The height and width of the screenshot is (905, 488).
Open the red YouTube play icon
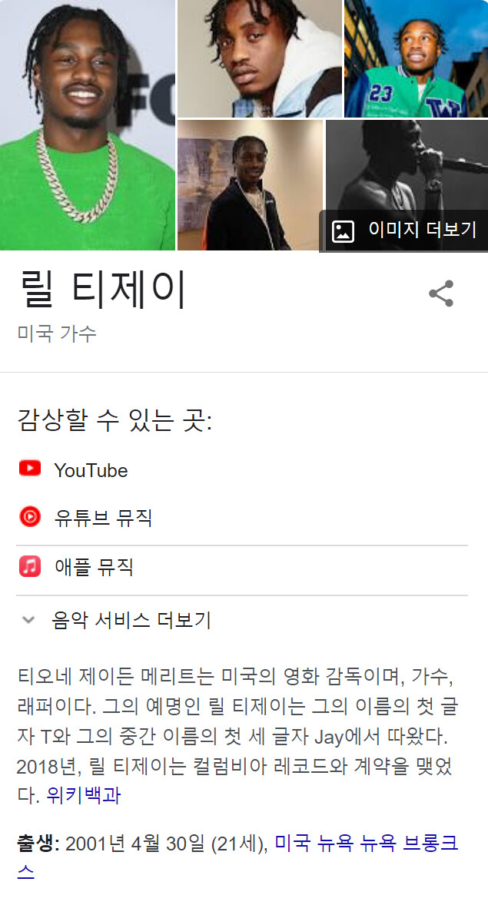point(30,468)
